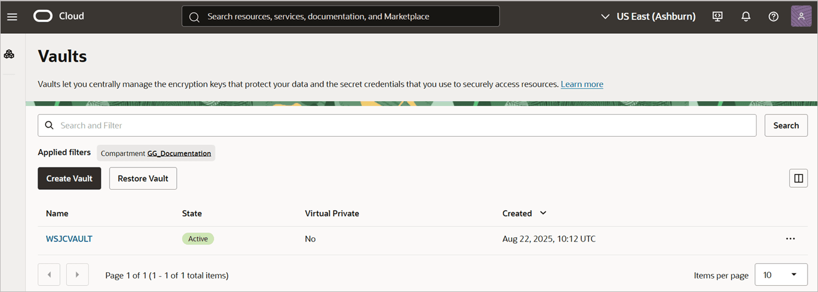Open the manage columns icon
This screenshot has height=292, width=818.
(x=798, y=178)
